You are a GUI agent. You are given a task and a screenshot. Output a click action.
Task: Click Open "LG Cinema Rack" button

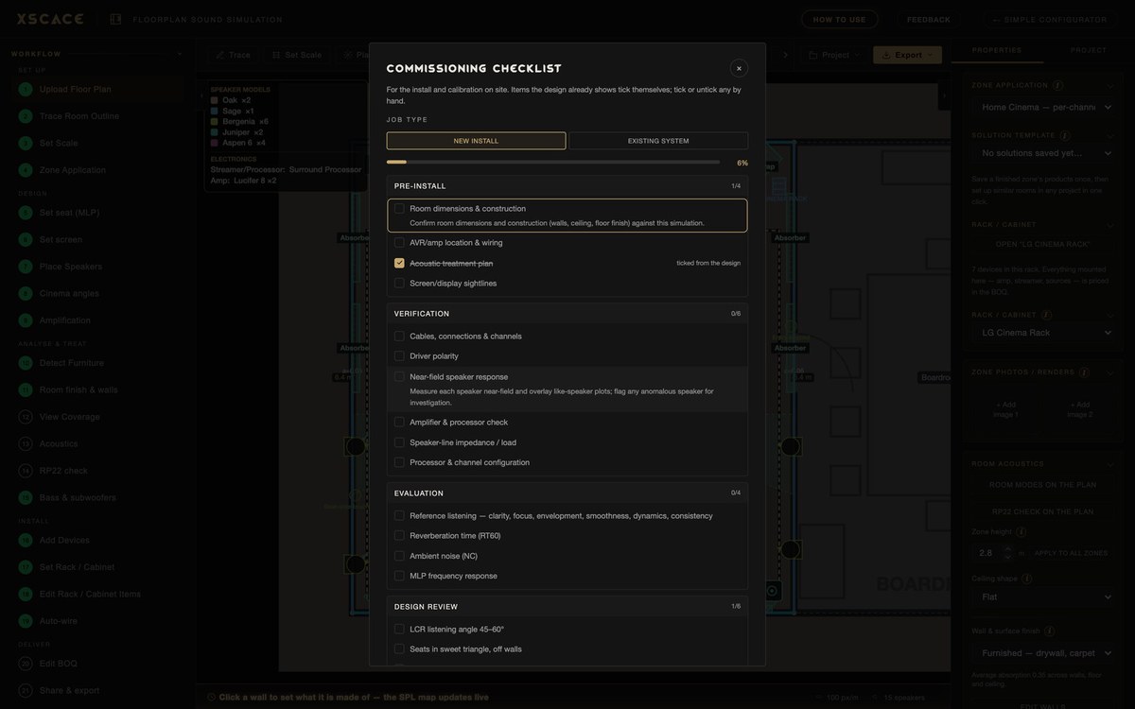[1041, 245]
